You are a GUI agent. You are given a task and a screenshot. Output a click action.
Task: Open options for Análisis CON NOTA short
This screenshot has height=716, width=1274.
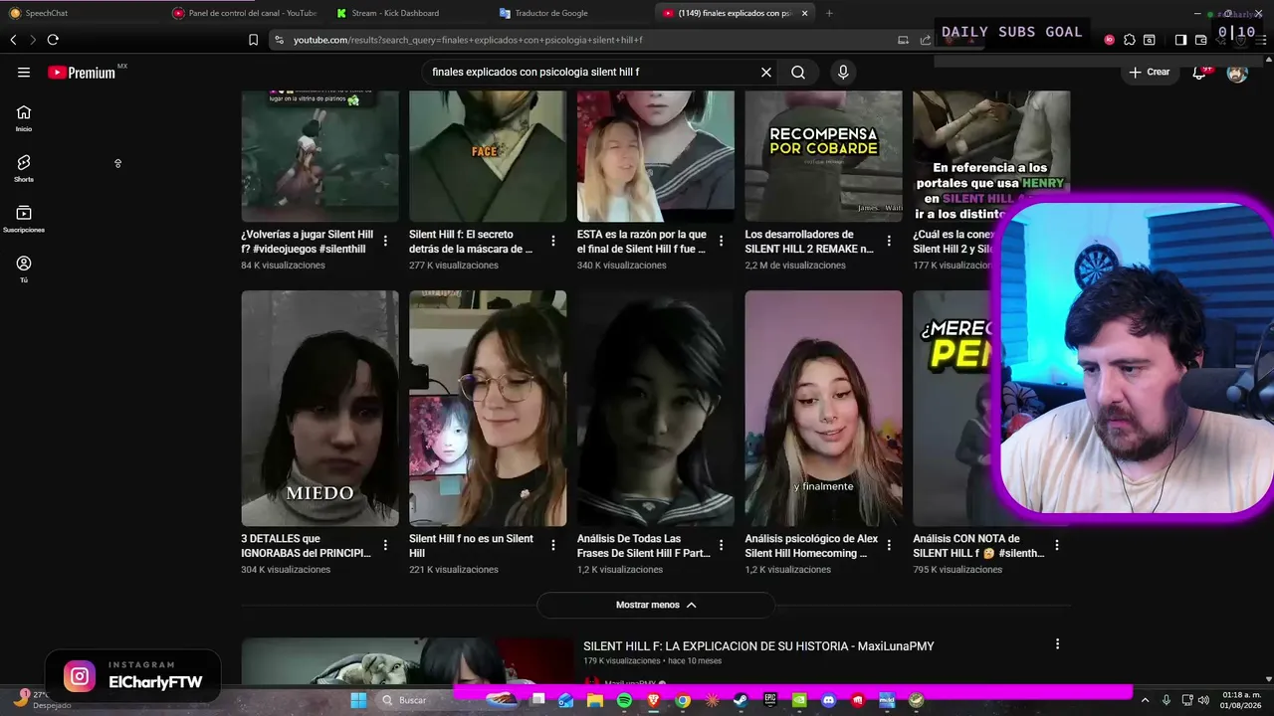[x=1057, y=545]
